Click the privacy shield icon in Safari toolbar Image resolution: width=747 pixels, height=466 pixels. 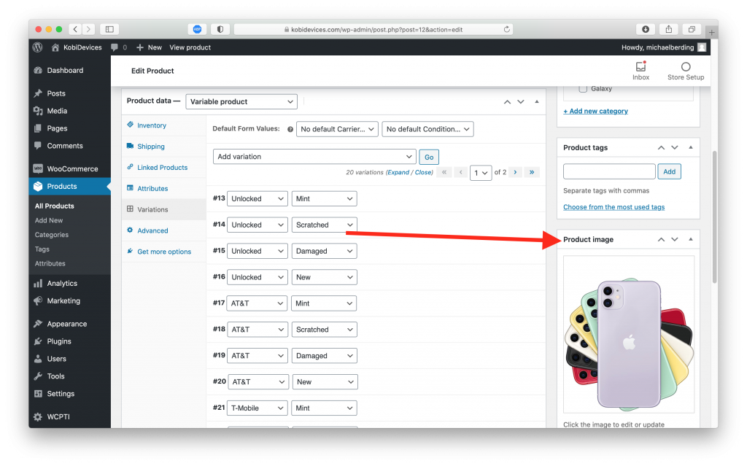click(x=220, y=29)
